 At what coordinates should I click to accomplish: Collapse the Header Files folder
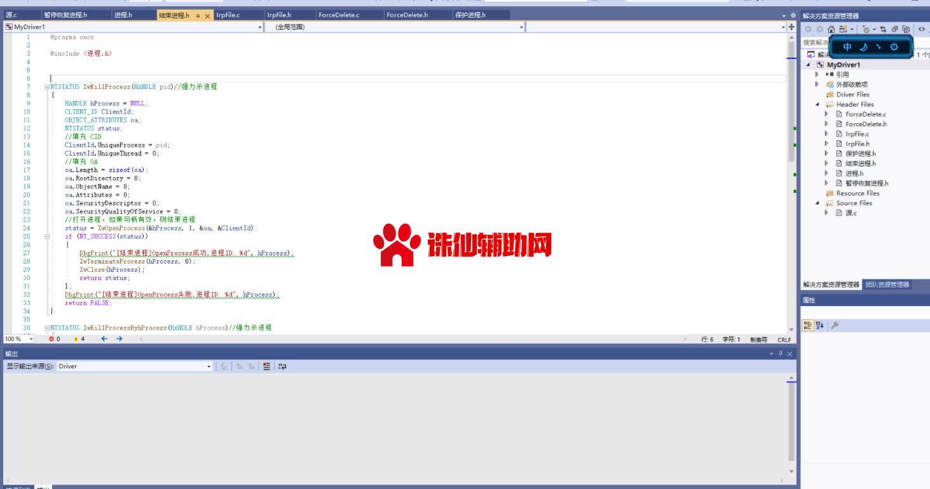click(817, 104)
